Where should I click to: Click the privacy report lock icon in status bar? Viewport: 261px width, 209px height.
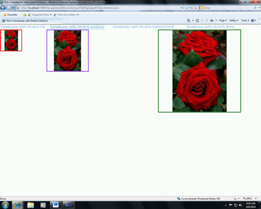pos(235,199)
